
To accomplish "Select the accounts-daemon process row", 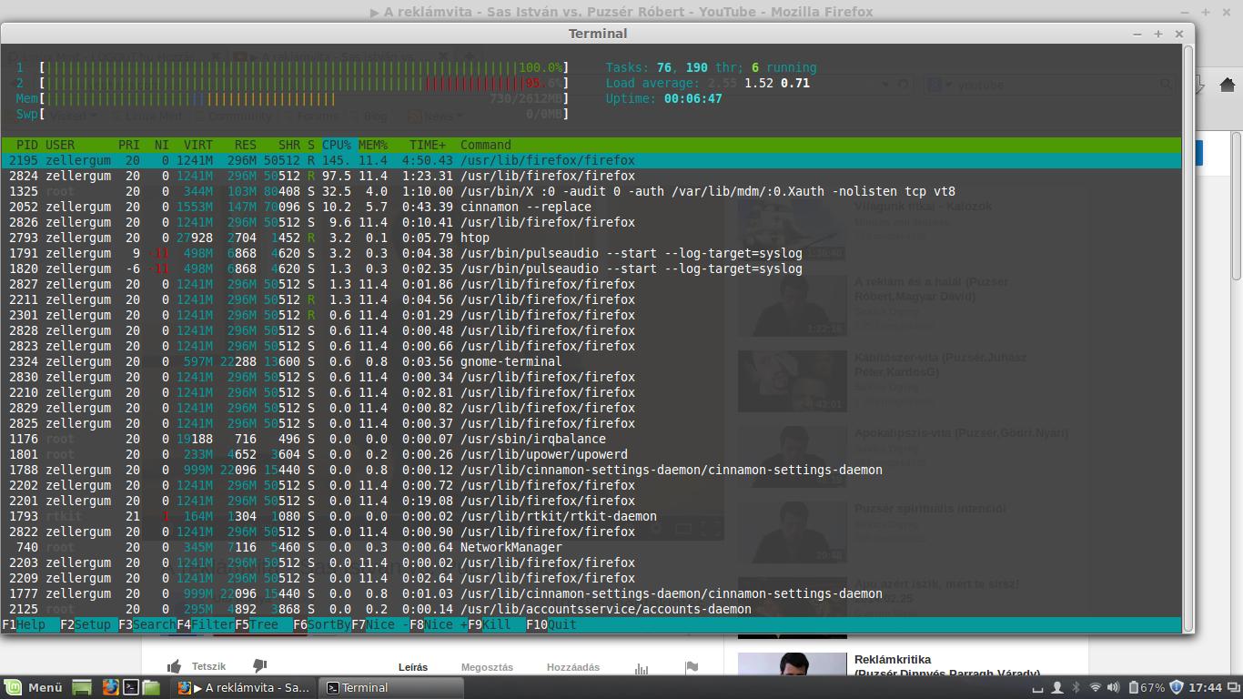I will (x=591, y=609).
